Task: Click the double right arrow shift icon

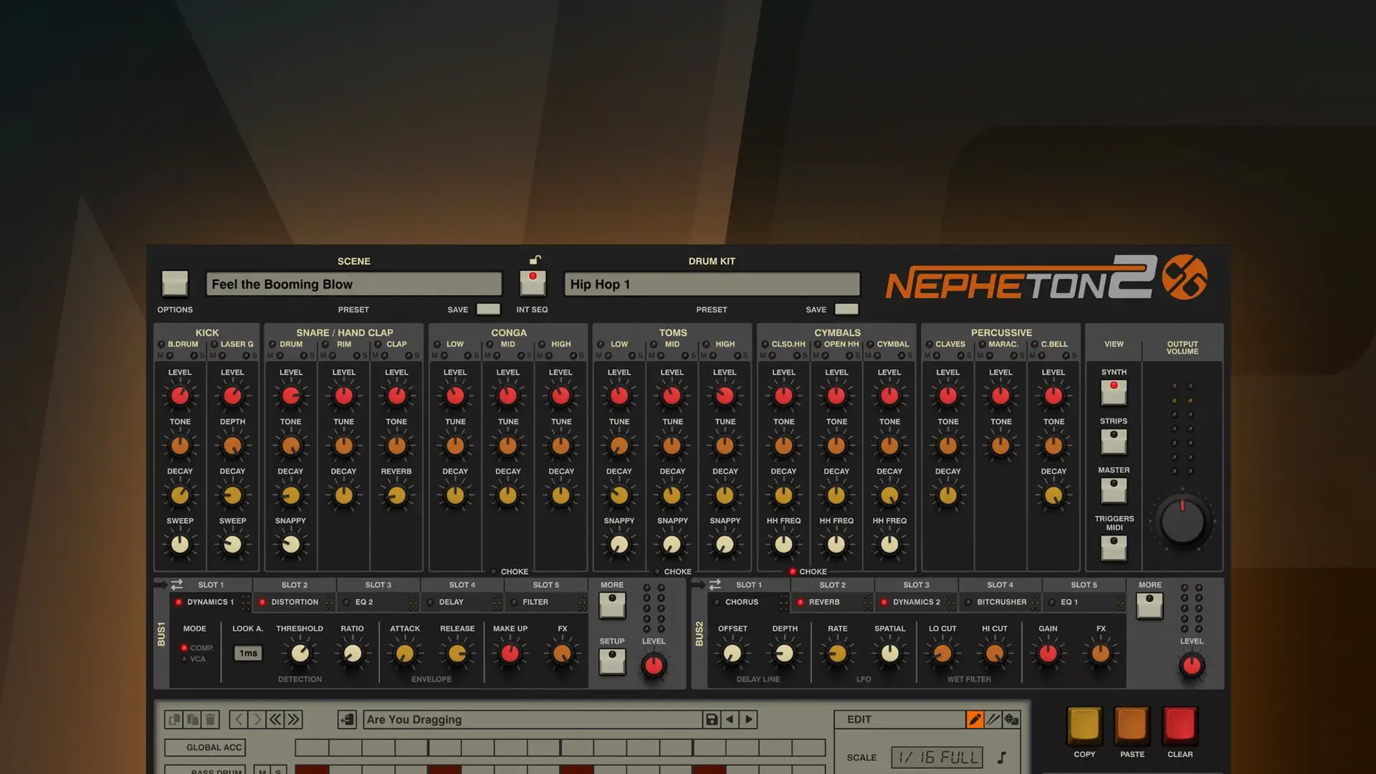Action: 294,719
